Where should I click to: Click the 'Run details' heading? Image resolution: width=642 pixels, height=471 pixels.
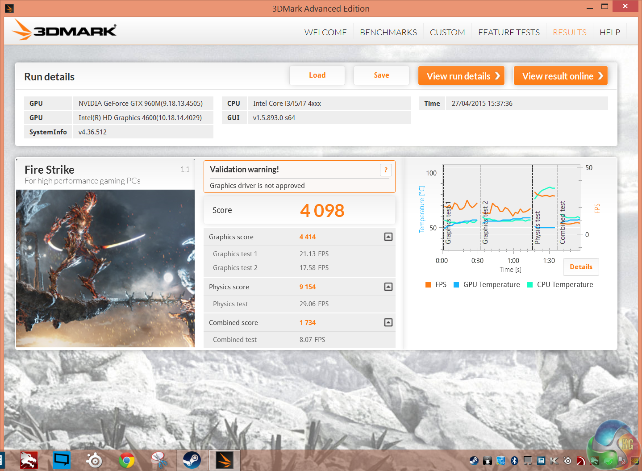tap(49, 77)
